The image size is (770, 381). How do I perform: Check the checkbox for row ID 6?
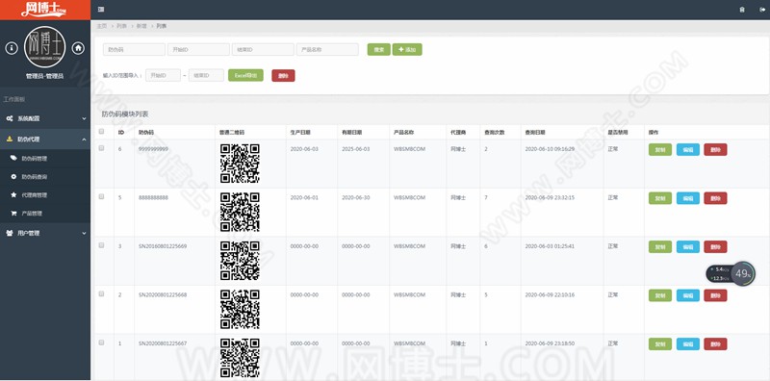(x=102, y=148)
